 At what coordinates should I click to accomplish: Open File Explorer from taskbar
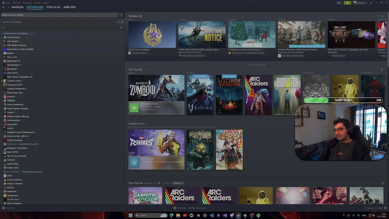click(178, 215)
